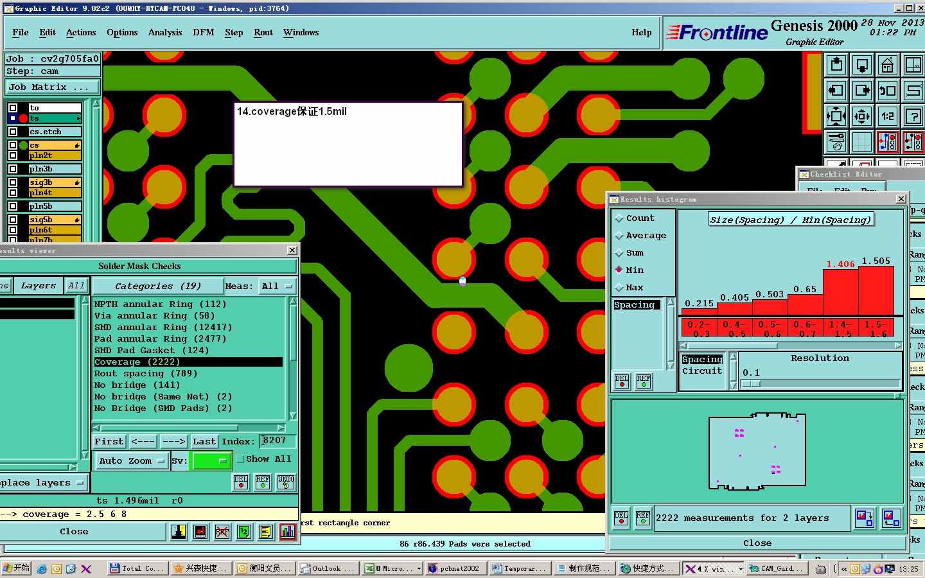Toggle the checkbox for layer pln3b
The height and width of the screenshot is (578, 925).
(13, 169)
